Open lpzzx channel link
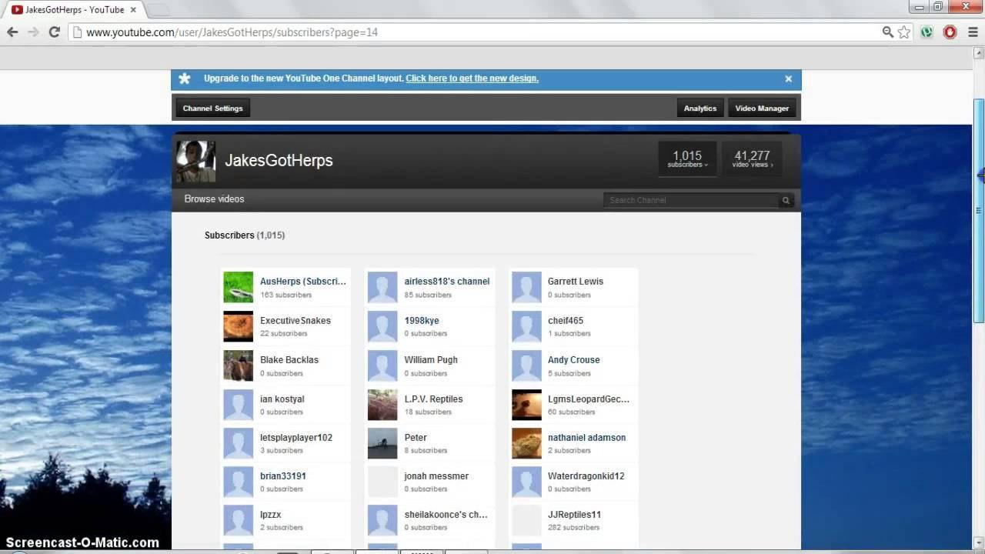This screenshot has height=554, width=985. tap(271, 515)
